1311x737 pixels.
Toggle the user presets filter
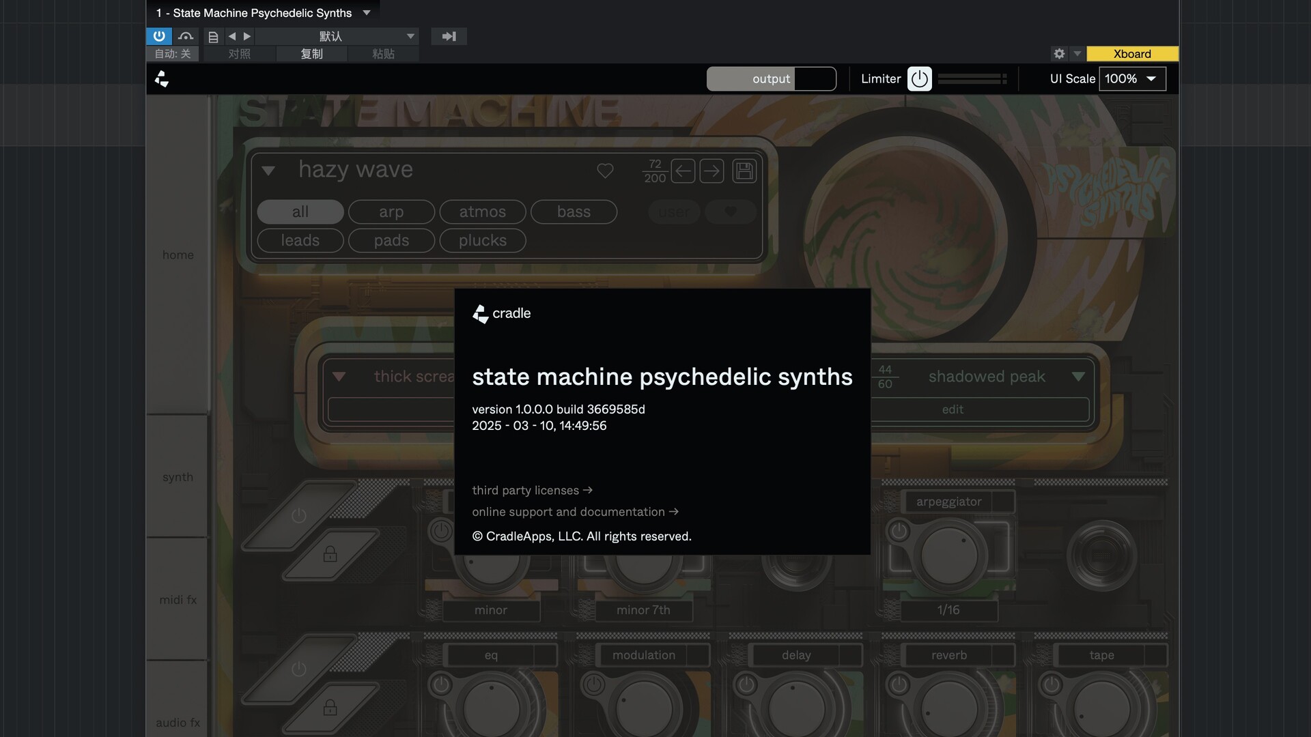675,212
